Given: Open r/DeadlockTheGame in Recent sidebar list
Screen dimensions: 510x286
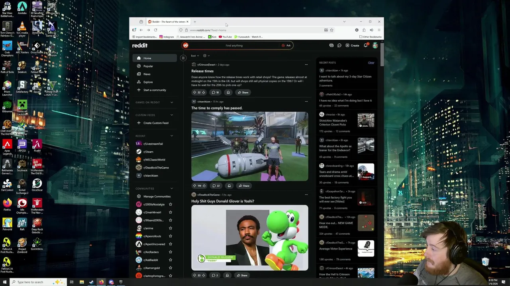Looking at the screenshot, I should point(155,168).
